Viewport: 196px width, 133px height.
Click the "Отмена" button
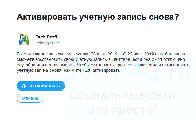[x=30, y=98]
